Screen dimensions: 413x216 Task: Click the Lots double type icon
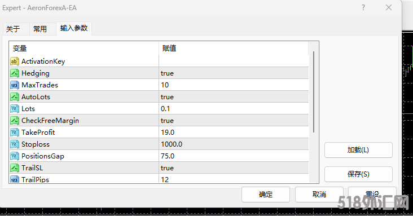[15, 109]
